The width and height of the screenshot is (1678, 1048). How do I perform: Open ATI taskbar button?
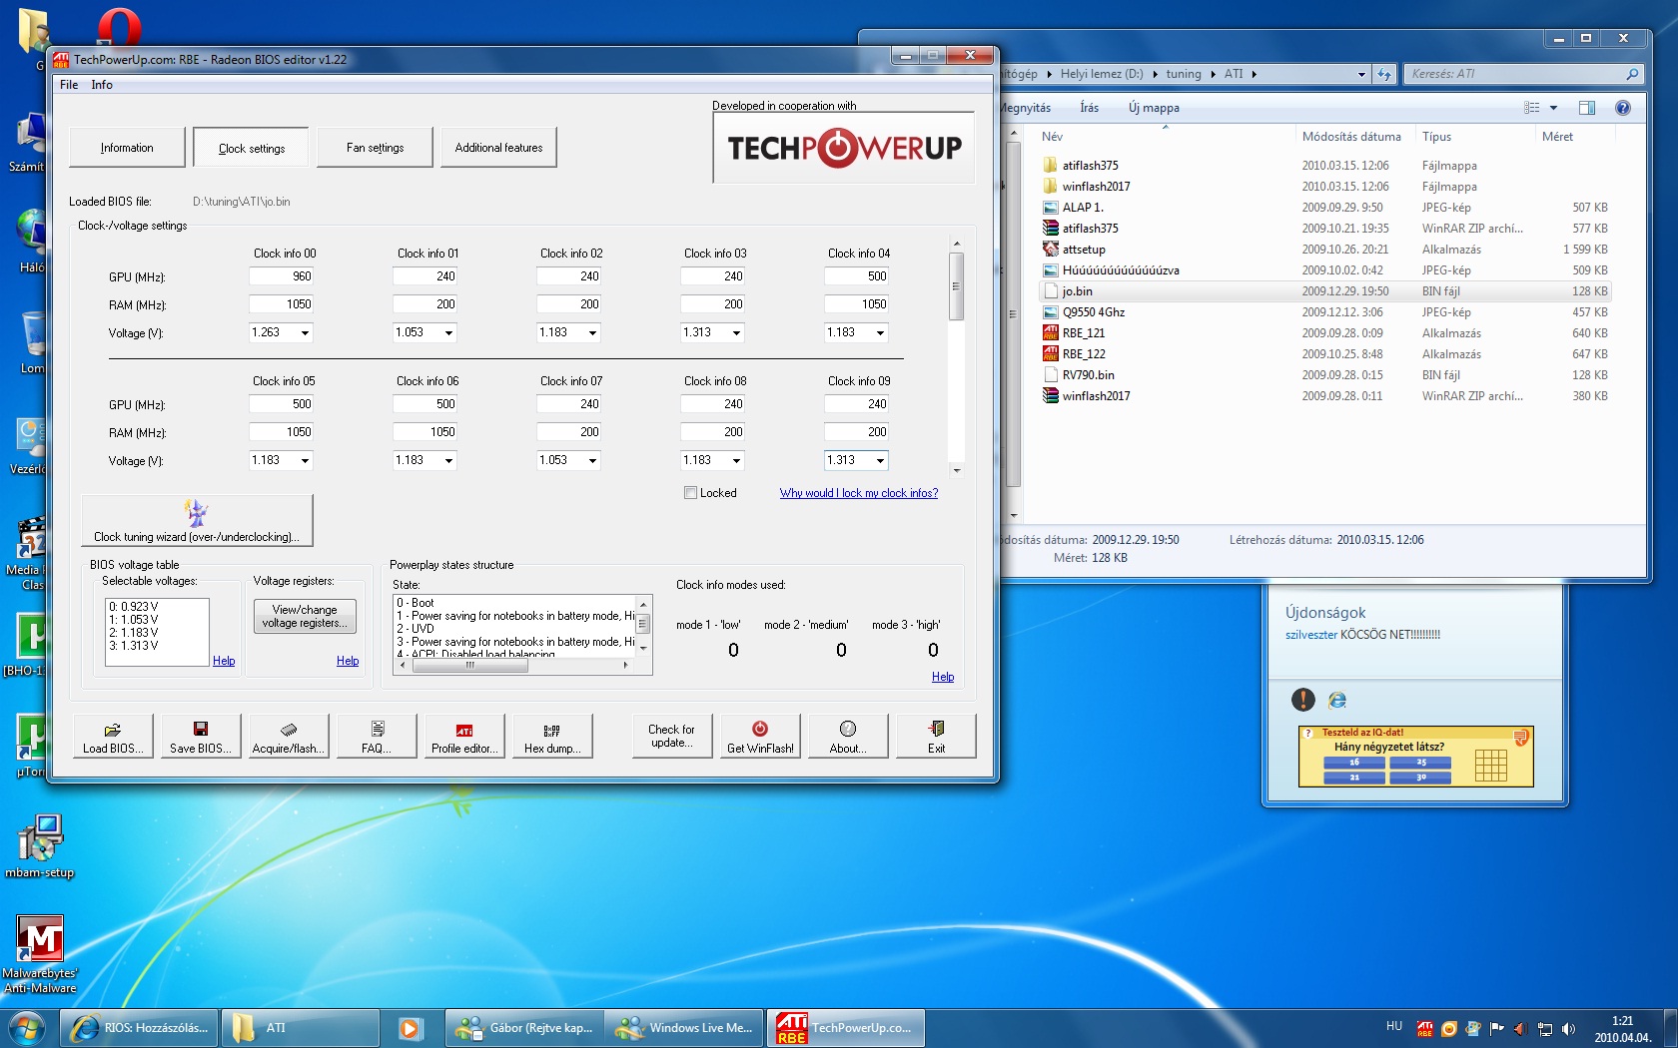[x=300, y=1027]
